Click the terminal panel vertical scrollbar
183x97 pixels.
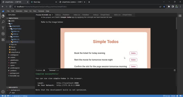176,79
